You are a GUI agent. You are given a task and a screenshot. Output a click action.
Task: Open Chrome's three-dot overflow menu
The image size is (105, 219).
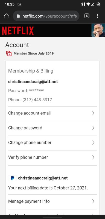pos(97,16)
